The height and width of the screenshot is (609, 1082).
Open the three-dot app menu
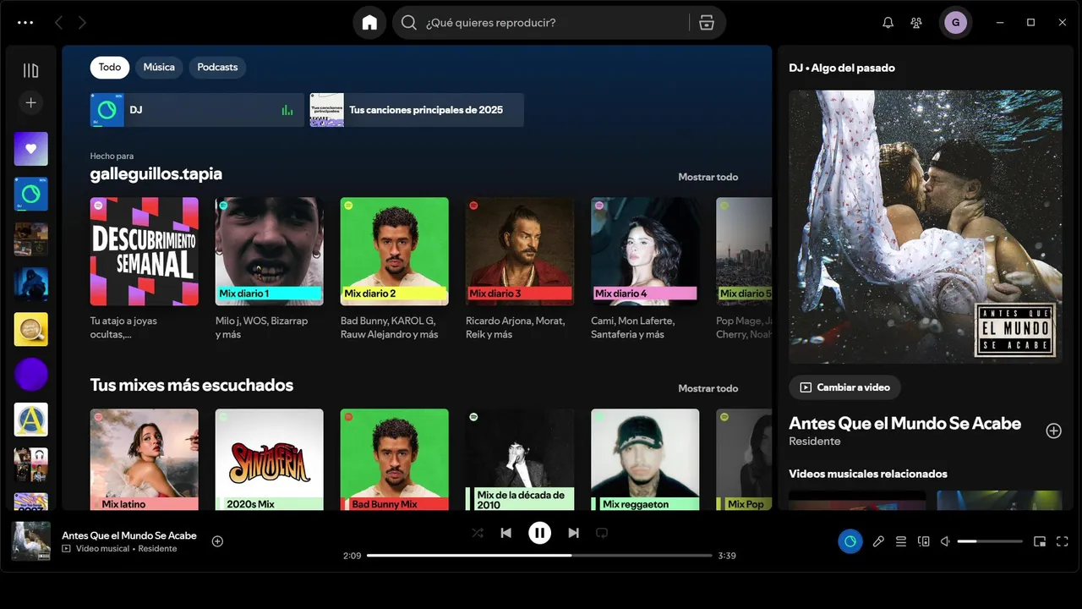coord(25,23)
